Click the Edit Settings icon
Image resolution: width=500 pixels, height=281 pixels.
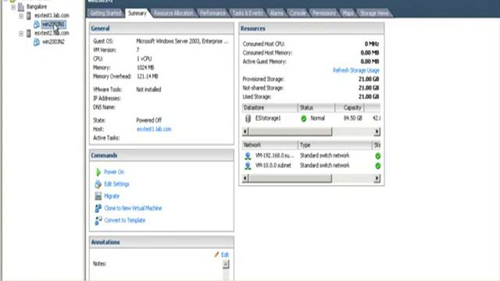pos(98,184)
